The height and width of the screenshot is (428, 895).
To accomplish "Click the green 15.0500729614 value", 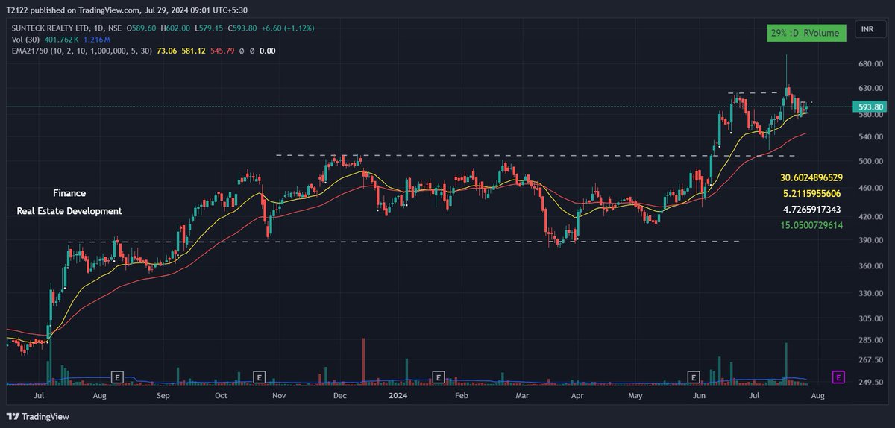I will [811, 225].
